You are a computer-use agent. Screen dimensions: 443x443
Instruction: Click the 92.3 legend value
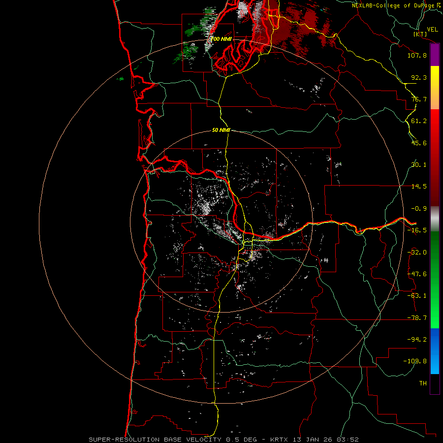coord(419,77)
